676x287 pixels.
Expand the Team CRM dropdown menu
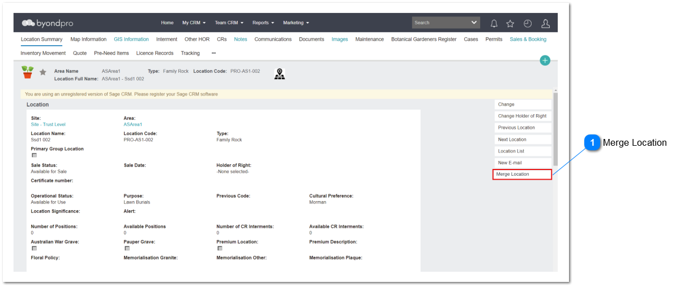tap(229, 23)
